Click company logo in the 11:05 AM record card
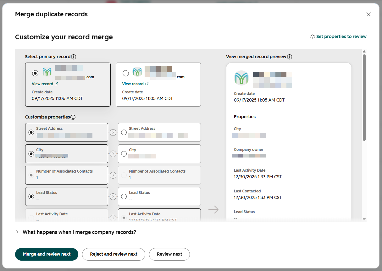This screenshot has height=271, width=382. 137,72
